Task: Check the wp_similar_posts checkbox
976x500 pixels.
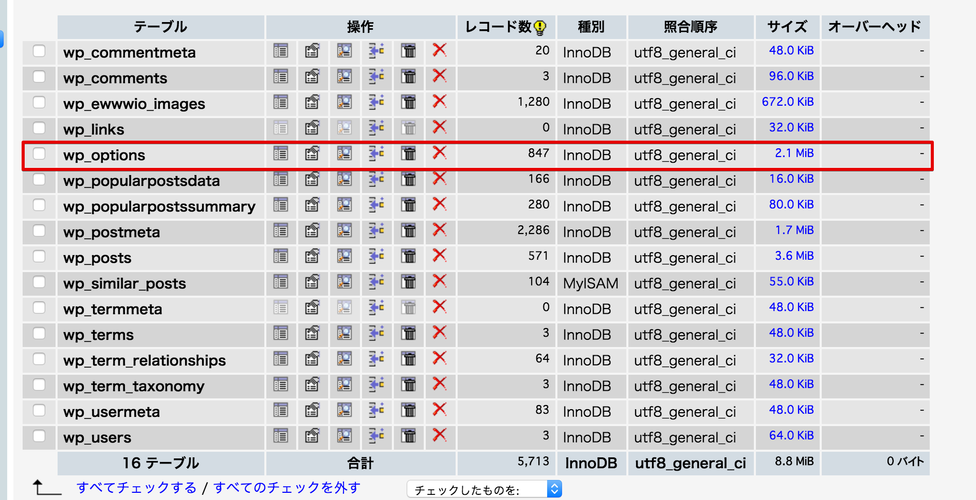Action: coord(39,282)
